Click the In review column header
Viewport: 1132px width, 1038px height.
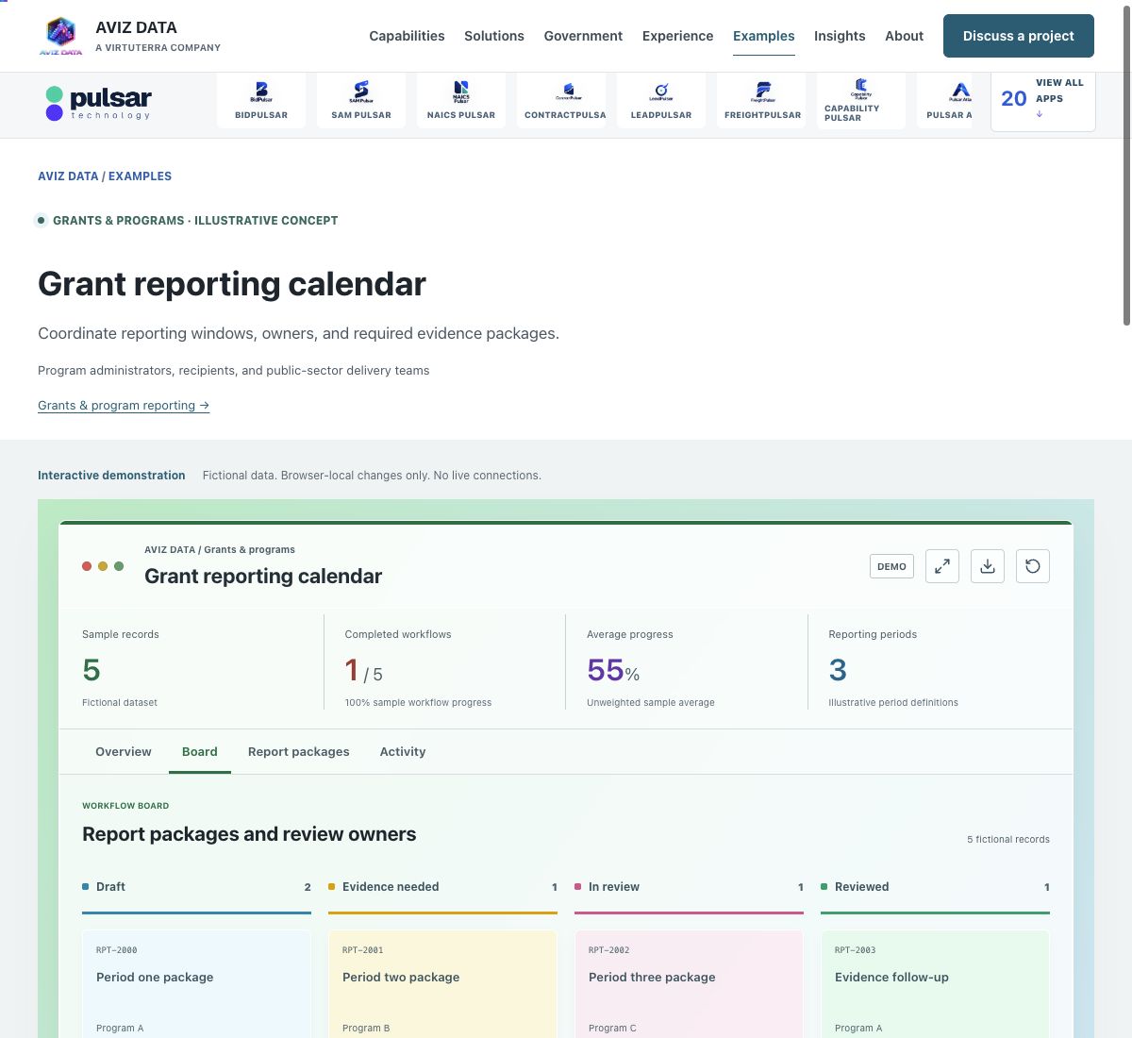tap(689, 887)
